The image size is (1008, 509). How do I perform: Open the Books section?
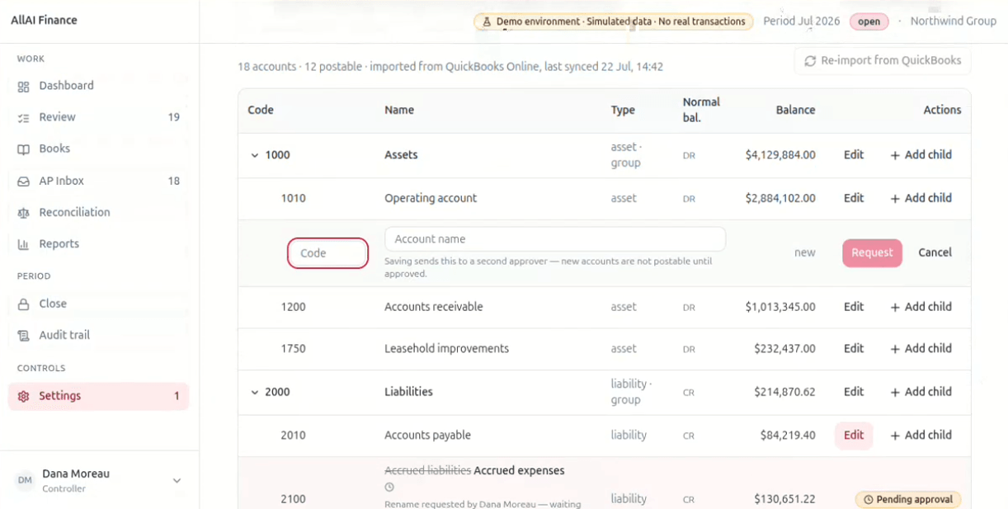click(99, 148)
